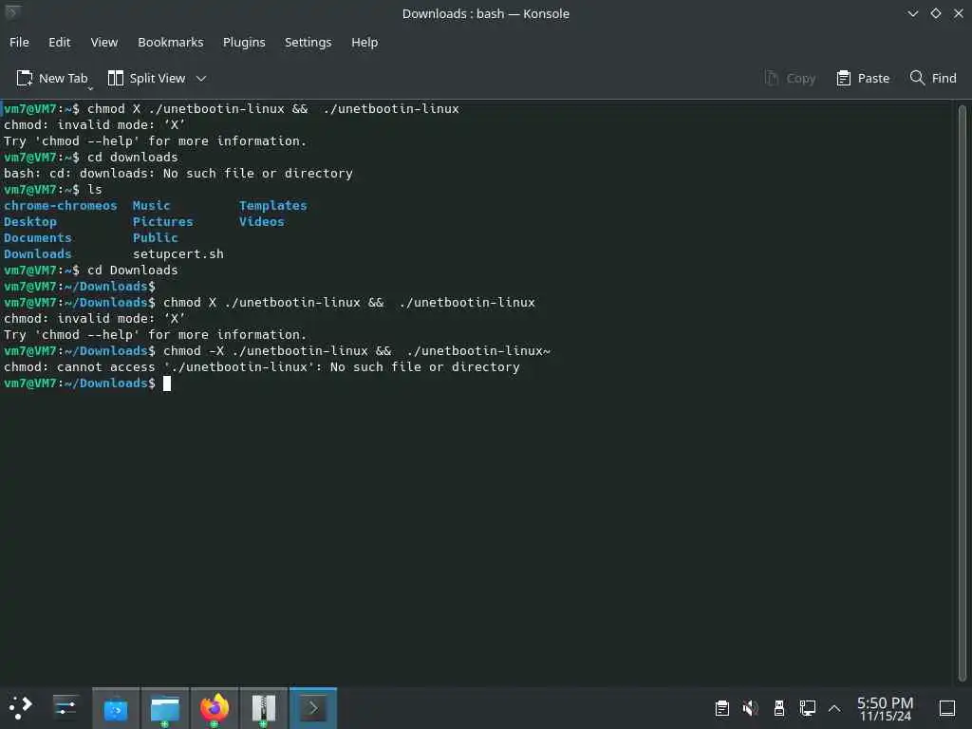Click 'Pictures' in ls output

[162, 222]
